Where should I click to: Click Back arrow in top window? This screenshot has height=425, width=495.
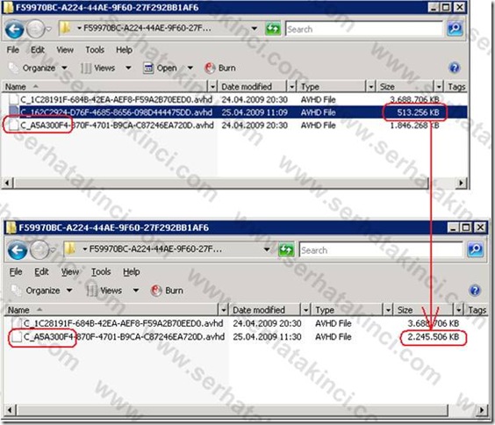14,29
